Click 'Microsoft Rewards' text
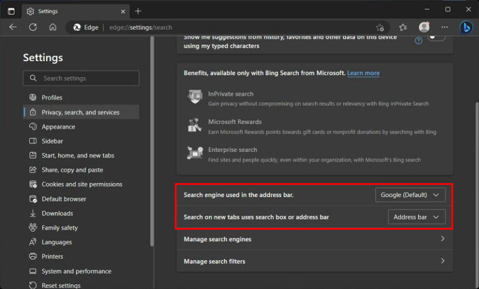Image resolution: width=479 pixels, height=289 pixels. click(x=235, y=121)
